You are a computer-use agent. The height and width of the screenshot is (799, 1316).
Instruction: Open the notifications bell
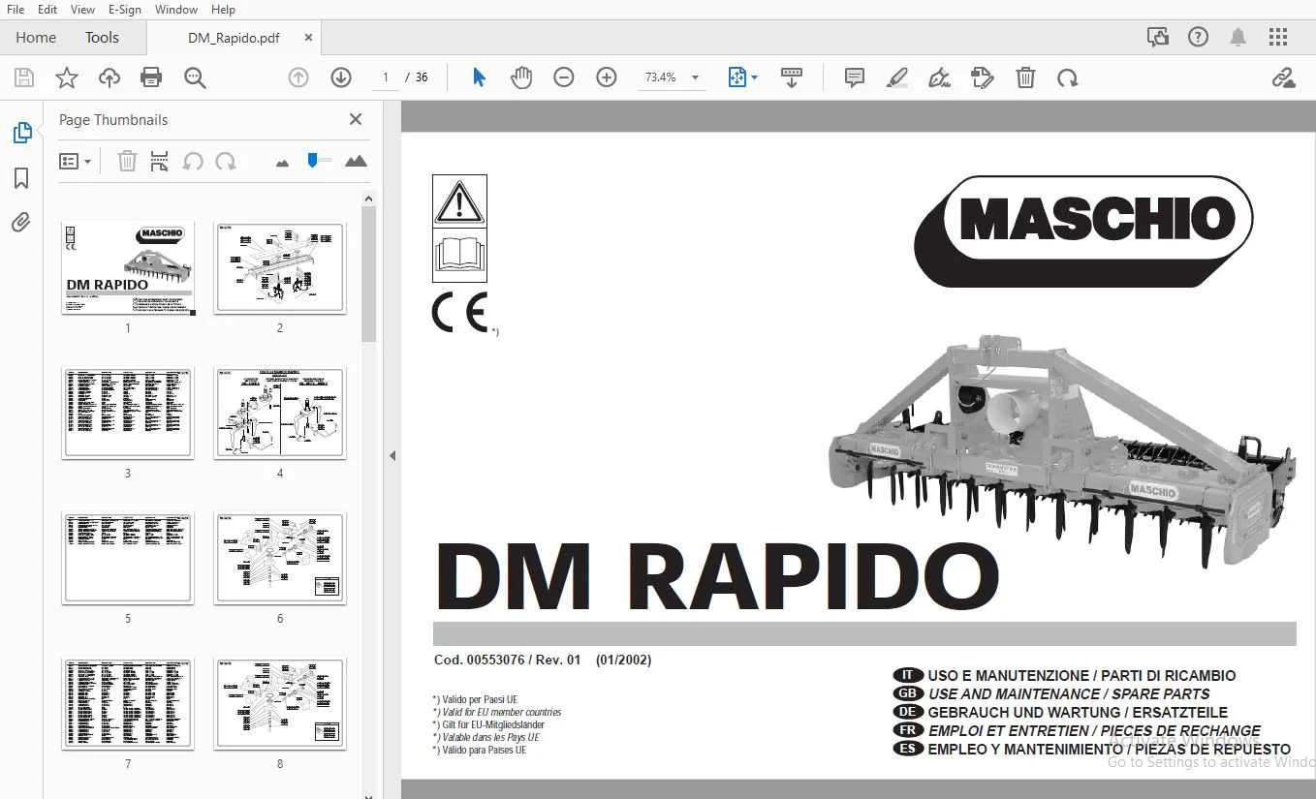pyautogui.click(x=1238, y=38)
